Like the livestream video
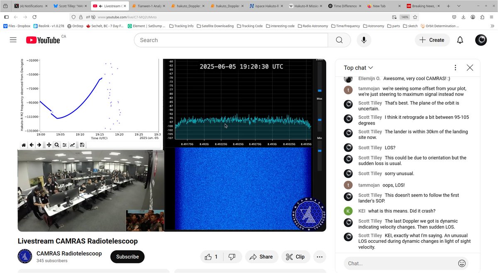This screenshot has height=273, width=498. pyautogui.click(x=211, y=257)
